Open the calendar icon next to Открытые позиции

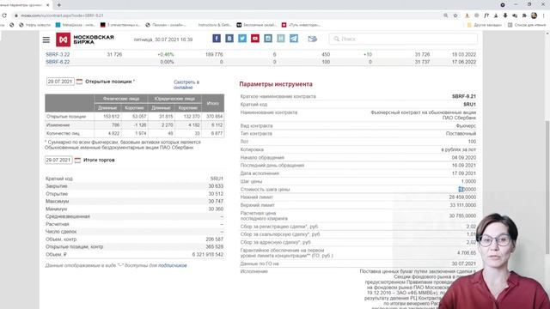point(79,82)
